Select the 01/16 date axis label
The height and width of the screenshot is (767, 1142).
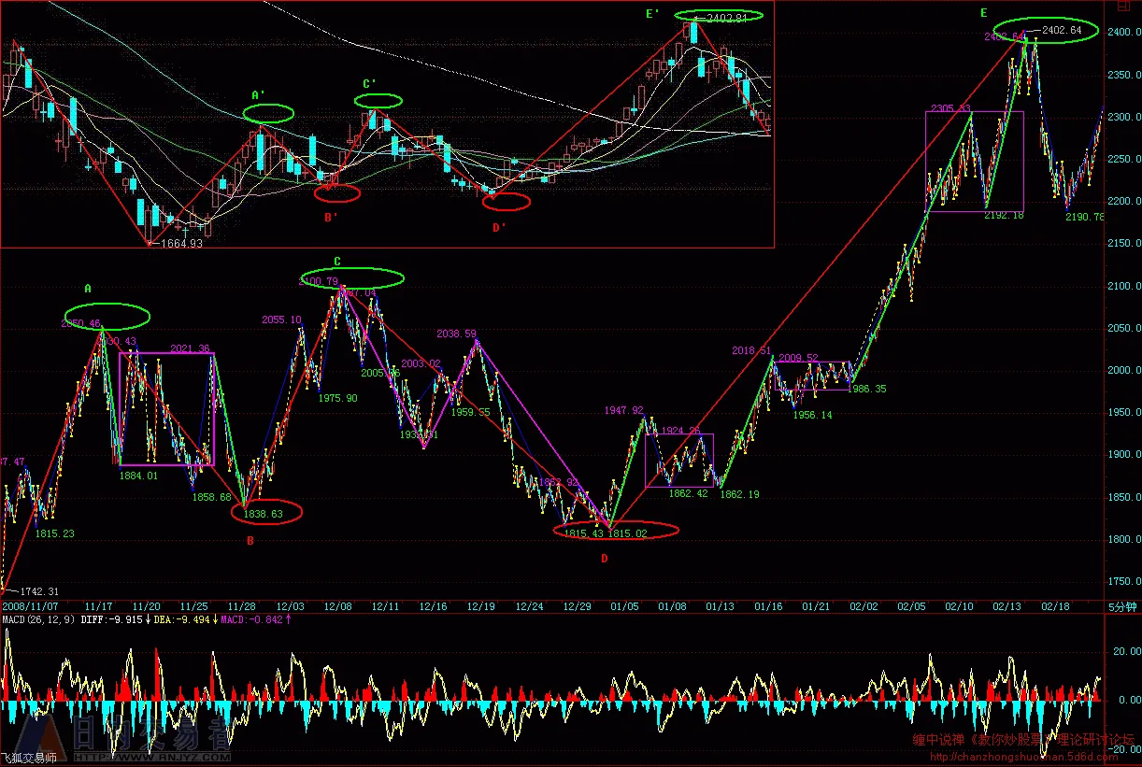768,606
